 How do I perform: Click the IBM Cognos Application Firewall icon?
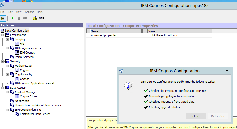[12, 83]
